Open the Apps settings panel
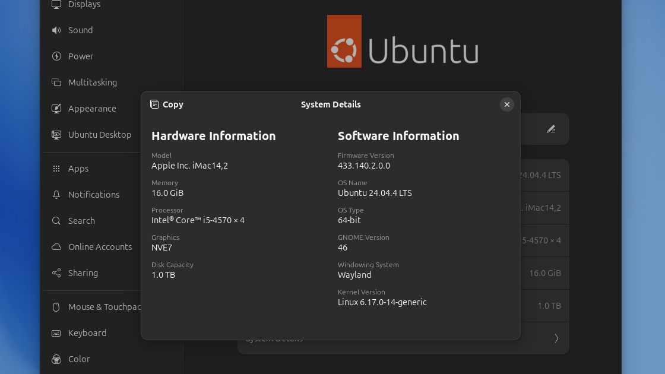 (78, 169)
